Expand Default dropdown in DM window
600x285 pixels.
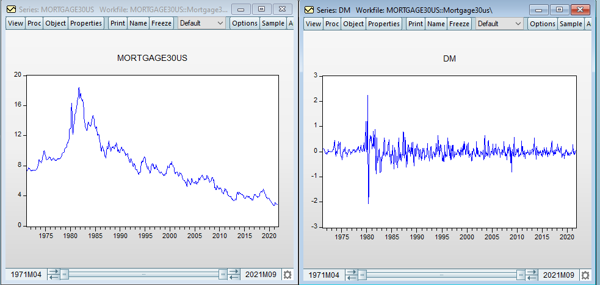coord(499,24)
